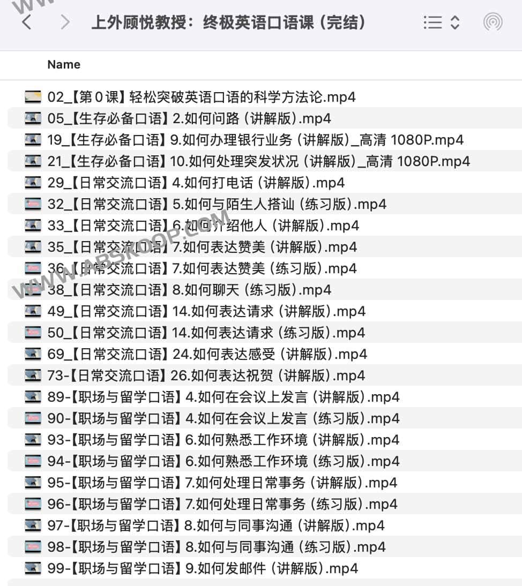This screenshot has width=522, height=586.
Task: Click the video icon beside the 第0课 methodology file
Action: [x=33, y=97]
